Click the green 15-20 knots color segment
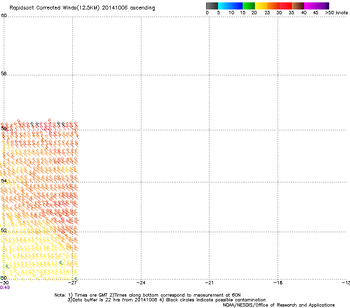This screenshot has width=350, height=308. [x=249, y=6]
